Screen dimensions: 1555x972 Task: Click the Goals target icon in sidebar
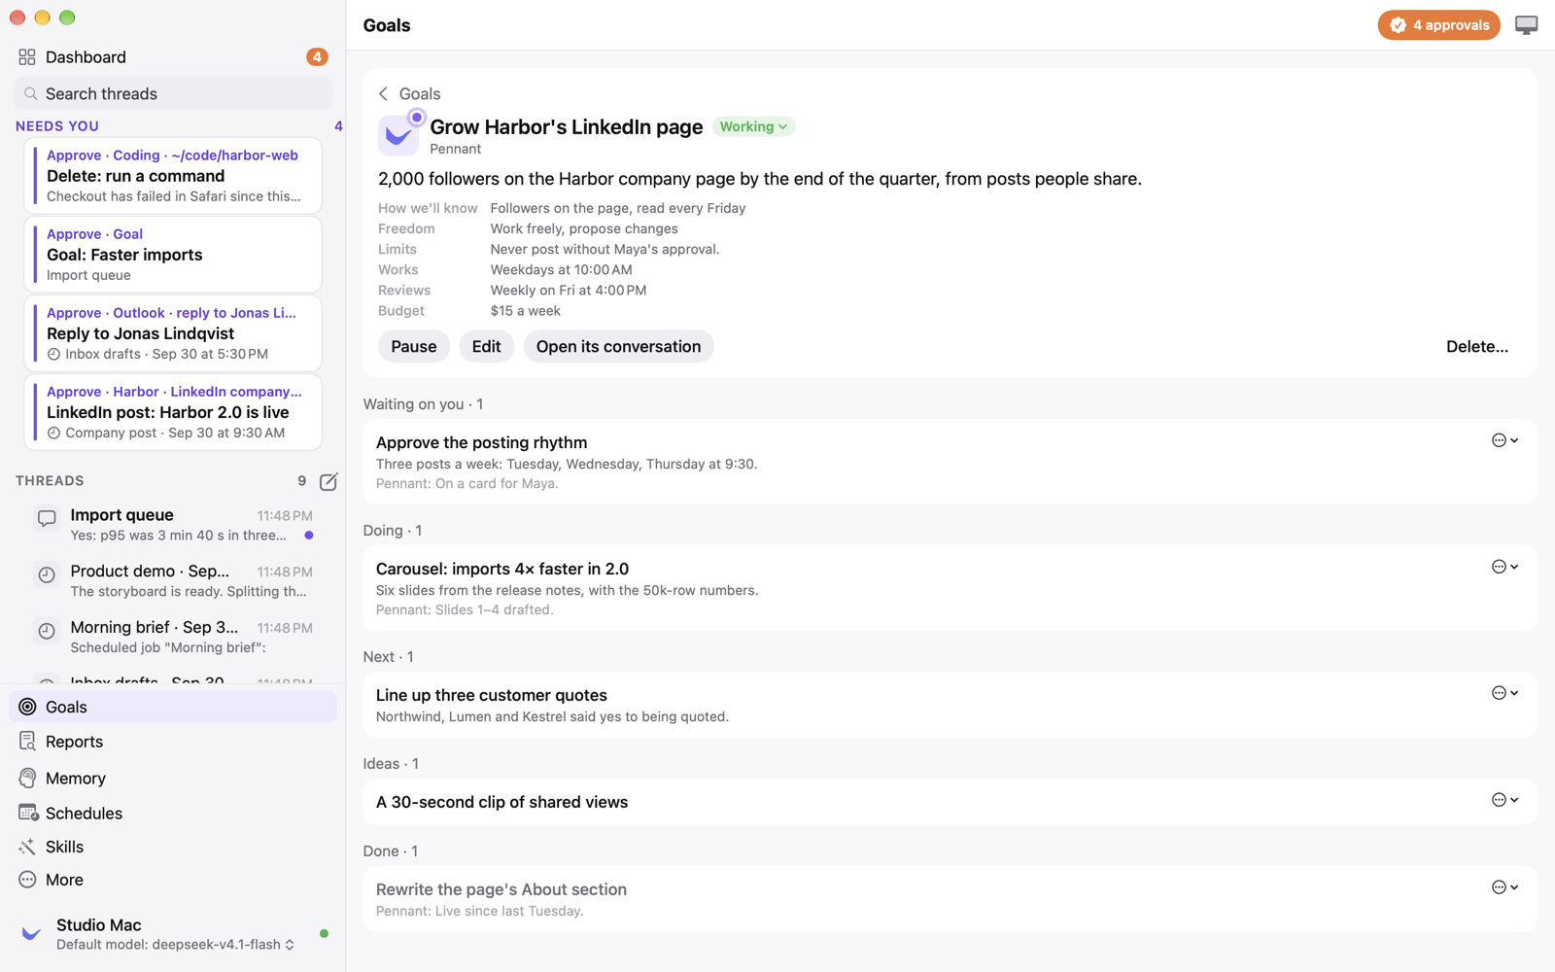27,707
